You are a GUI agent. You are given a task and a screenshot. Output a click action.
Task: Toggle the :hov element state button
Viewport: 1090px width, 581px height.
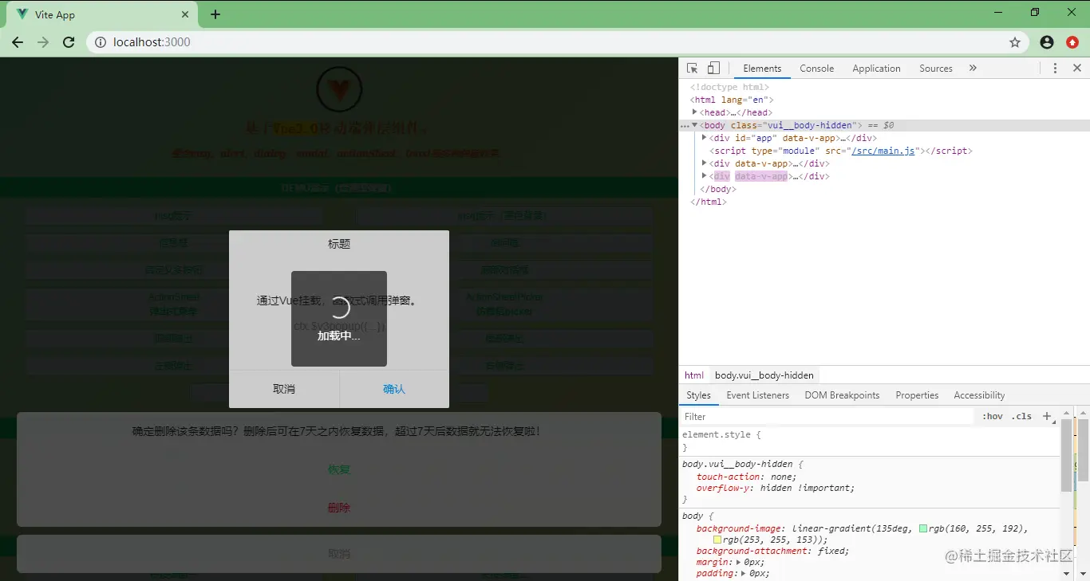click(993, 416)
